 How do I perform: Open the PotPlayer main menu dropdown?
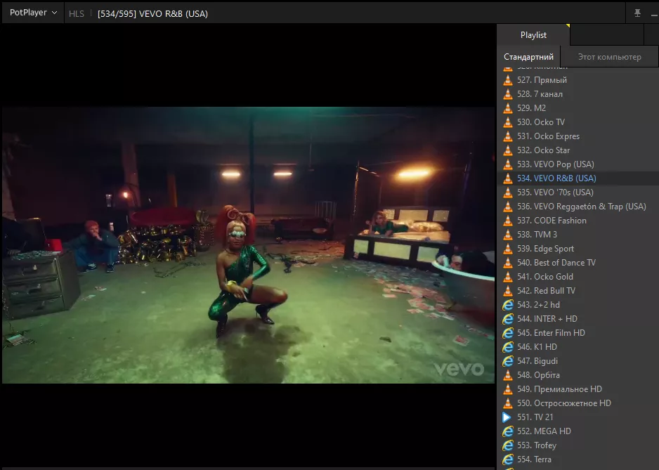click(x=33, y=13)
